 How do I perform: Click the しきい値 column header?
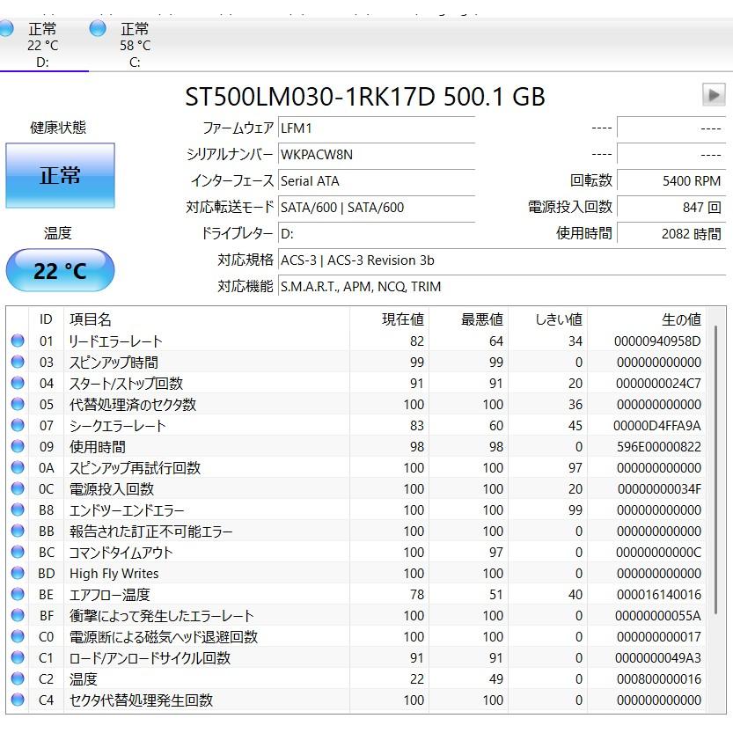point(548,319)
